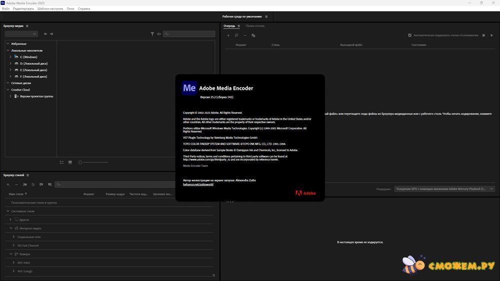This screenshot has width=500, height=281.
Task: Click the filter icon in Media Browser
Action: (x=152, y=34)
